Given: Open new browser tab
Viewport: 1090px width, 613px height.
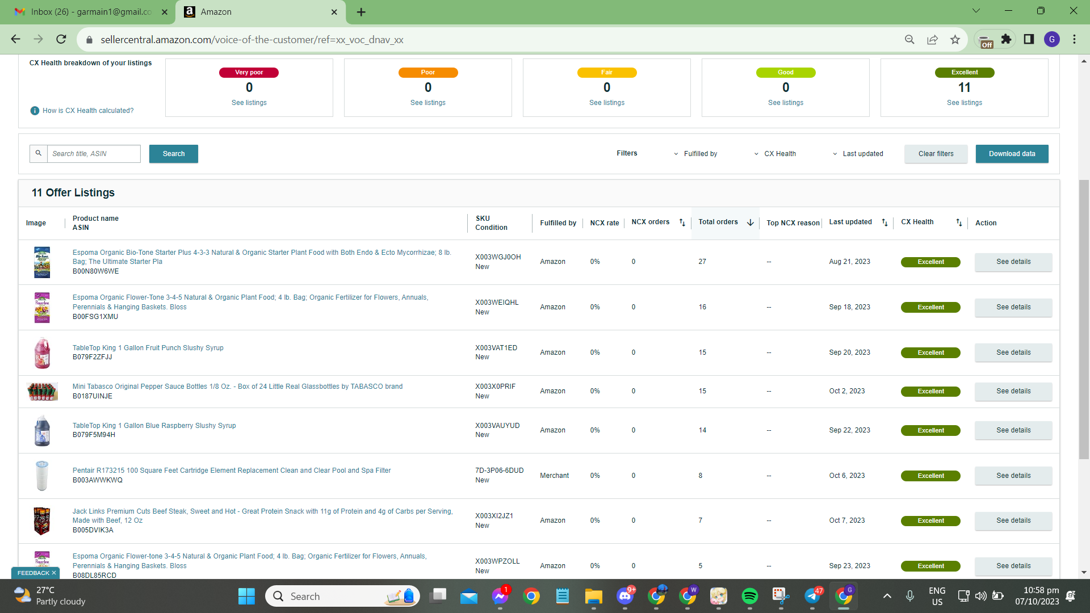Looking at the screenshot, I should pyautogui.click(x=361, y=12).
